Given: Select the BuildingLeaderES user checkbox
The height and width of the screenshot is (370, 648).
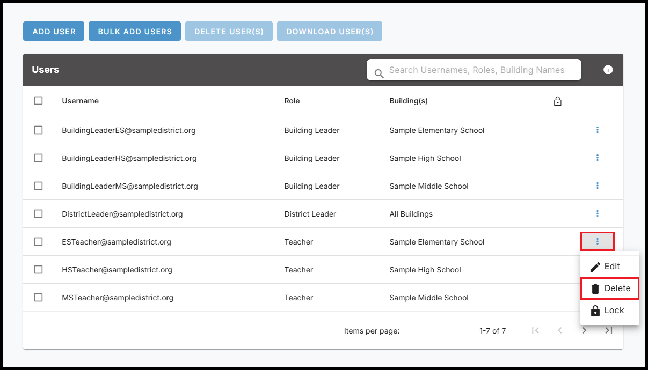Looking at the screenshot, I should [x=38, y=130].
